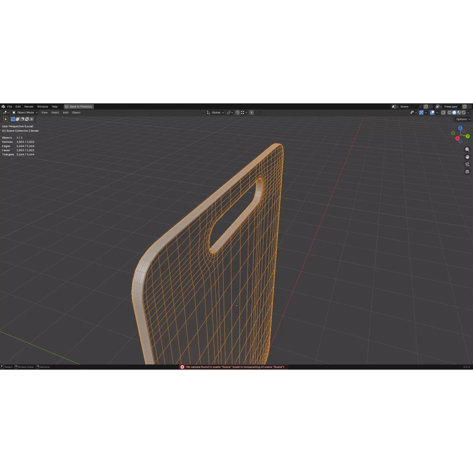Choose Intersect selection mode
The height and width of the screenshot is (473, 473).
pos(32,119)
